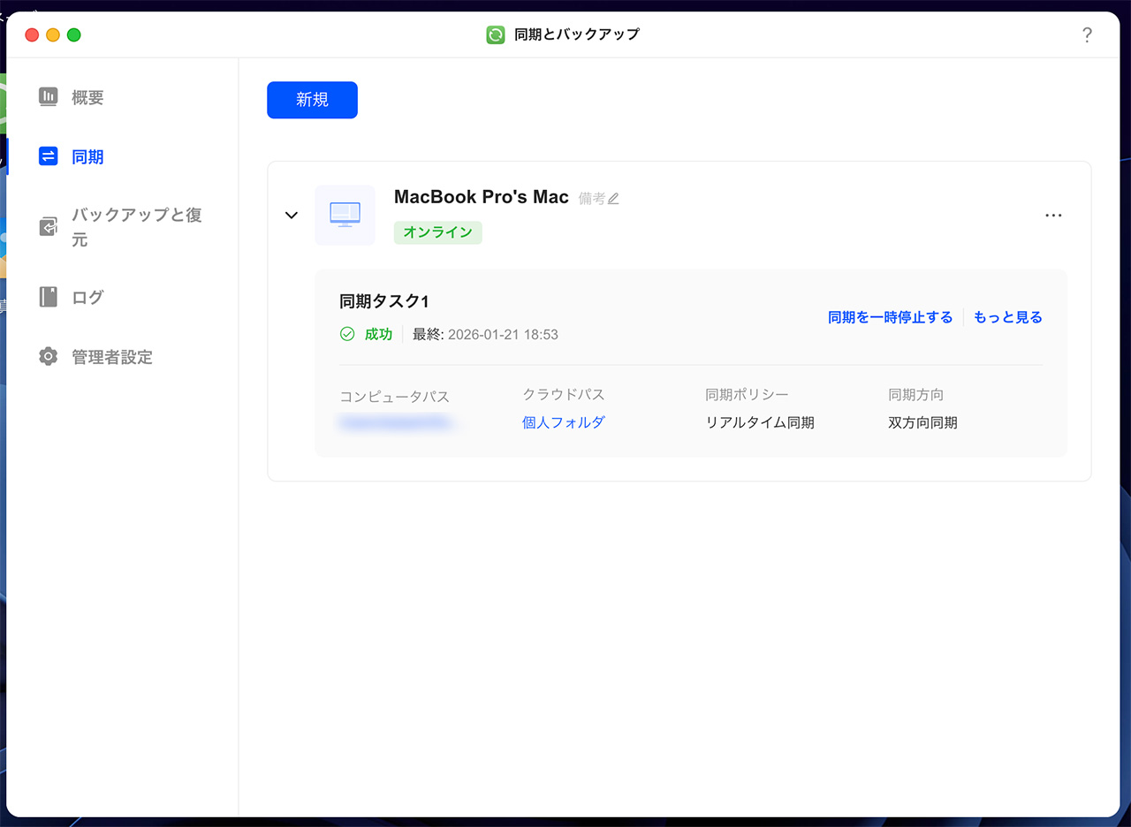Open the blurred computer path link

tap(396, 422)
